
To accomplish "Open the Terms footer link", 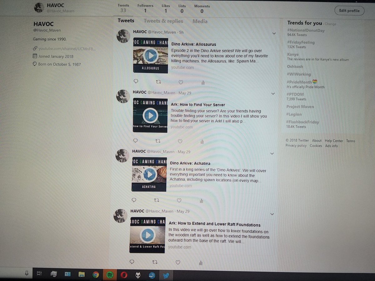I will 351,141.
